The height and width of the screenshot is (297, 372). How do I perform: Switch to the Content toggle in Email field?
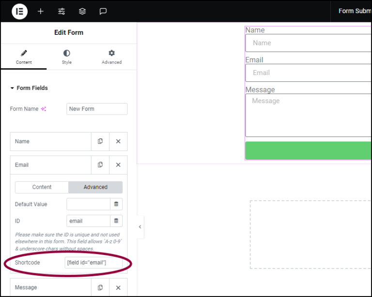point(42,187)
